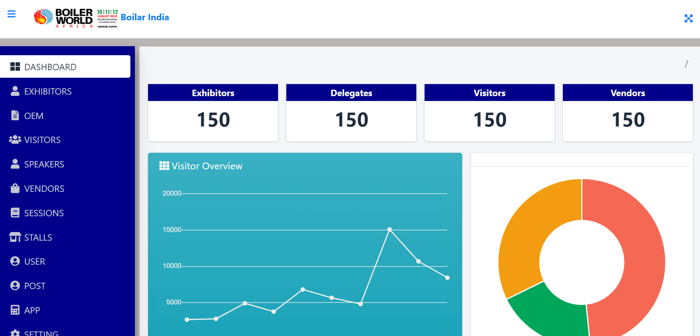700x336 pixels.
Task: Click the fullscreen expand icon
Action: [688, 18]
